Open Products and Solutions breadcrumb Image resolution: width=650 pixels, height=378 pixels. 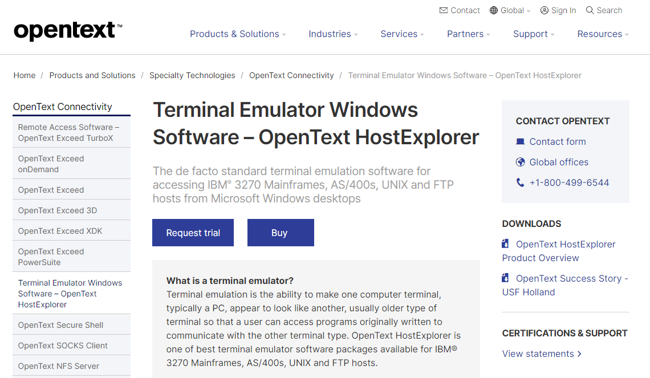click(92, 75)
